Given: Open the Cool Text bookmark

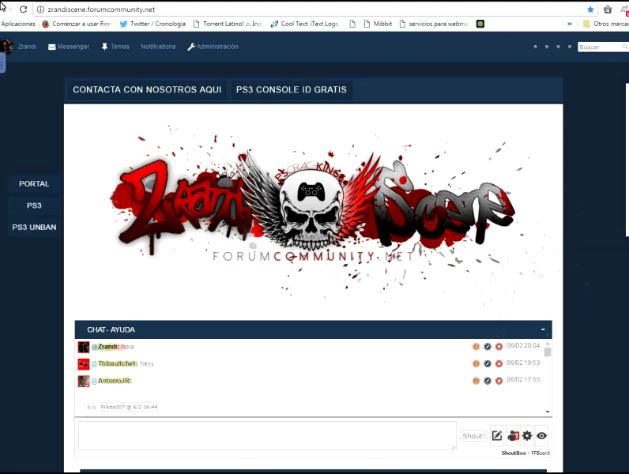Looking at the screenshot, I should click(x=304, y=24).
